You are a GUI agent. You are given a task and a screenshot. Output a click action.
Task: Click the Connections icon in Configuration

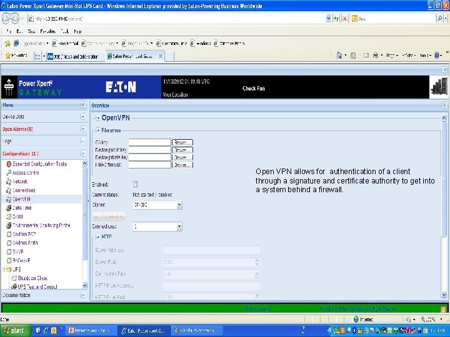[9, 190]
